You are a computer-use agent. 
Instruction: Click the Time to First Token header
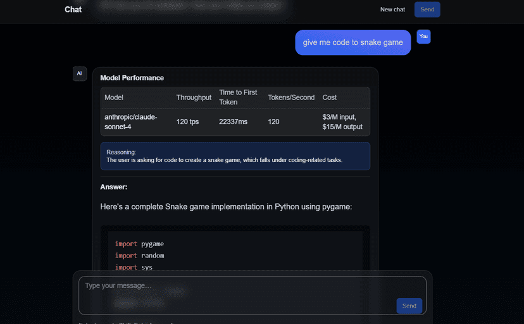238,97
